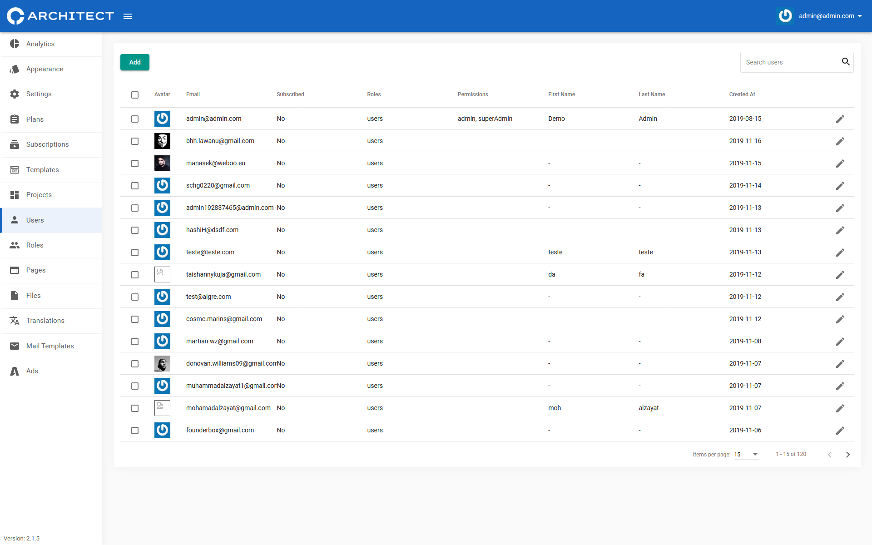872x545 pixels.
Task: Select the checkbox for bhh.lawanu@gmail.com
Action: [135, 141]
